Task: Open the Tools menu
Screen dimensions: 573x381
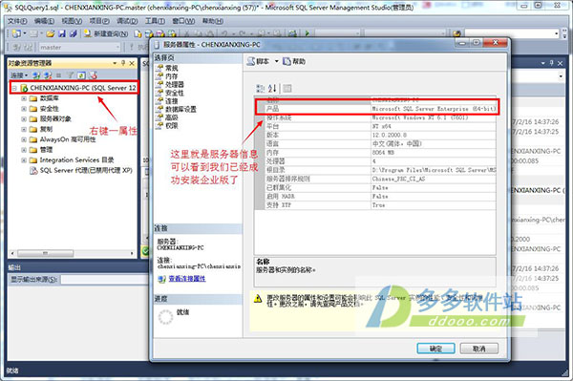Action: click(155, 21)
